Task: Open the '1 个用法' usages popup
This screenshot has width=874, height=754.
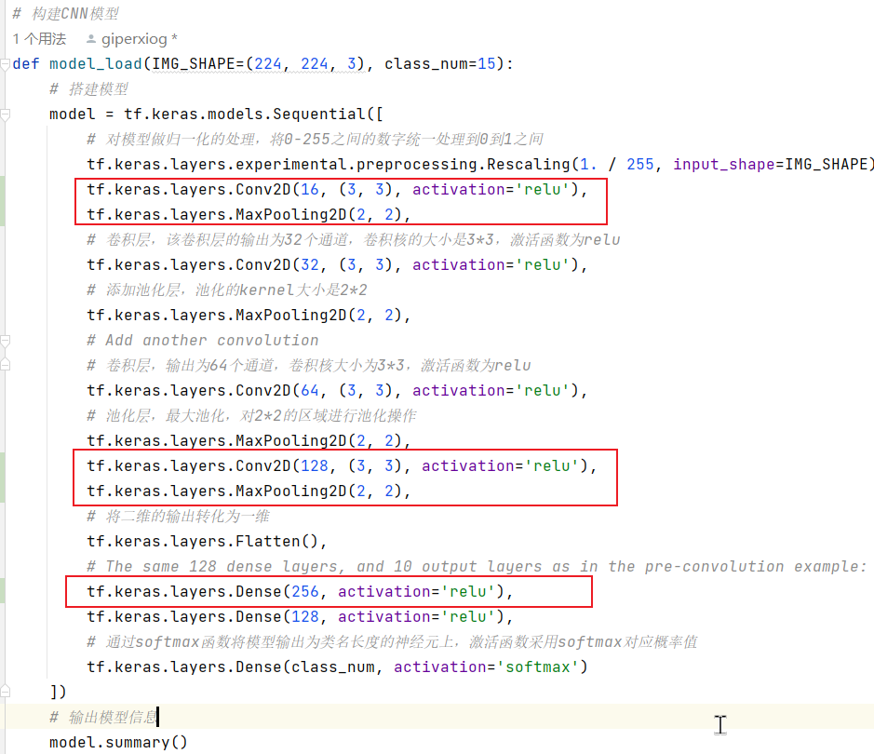Action: click(34, 39)
